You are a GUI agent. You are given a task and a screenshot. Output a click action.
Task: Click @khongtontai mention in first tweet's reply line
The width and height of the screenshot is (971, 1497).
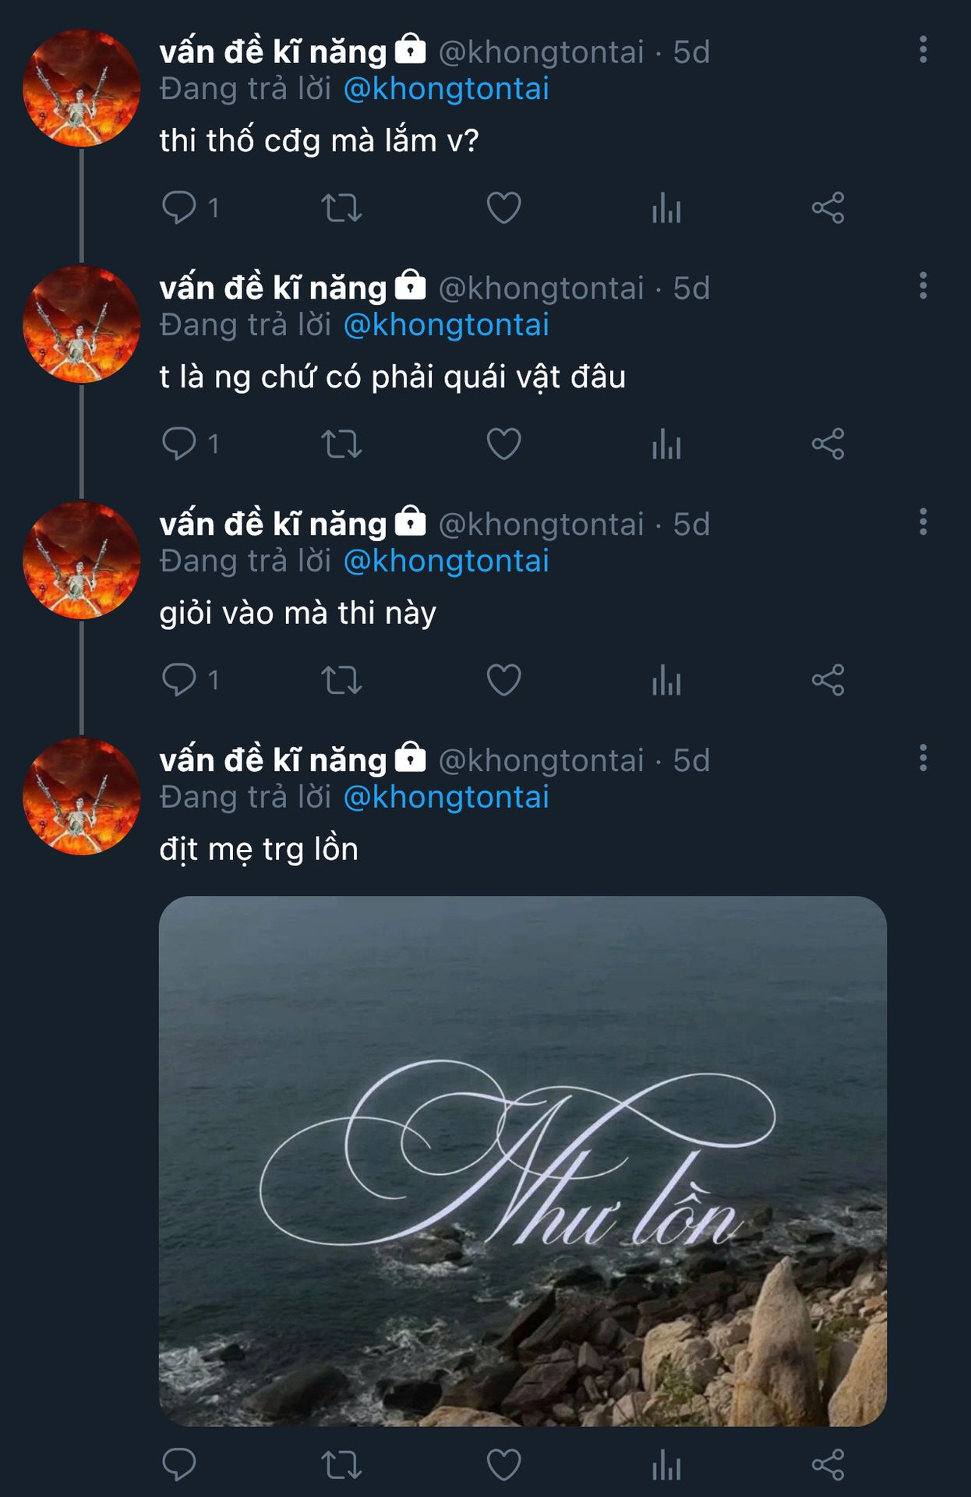click(x=446, y=90)
